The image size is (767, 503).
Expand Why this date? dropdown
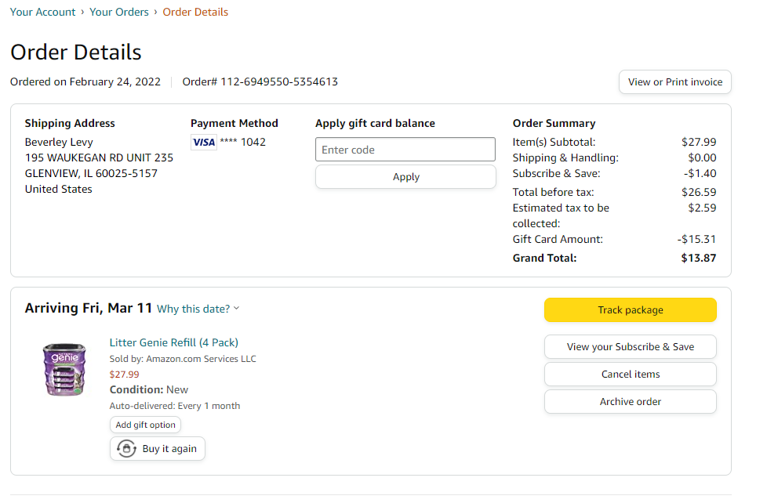click(x=198, y=309)
